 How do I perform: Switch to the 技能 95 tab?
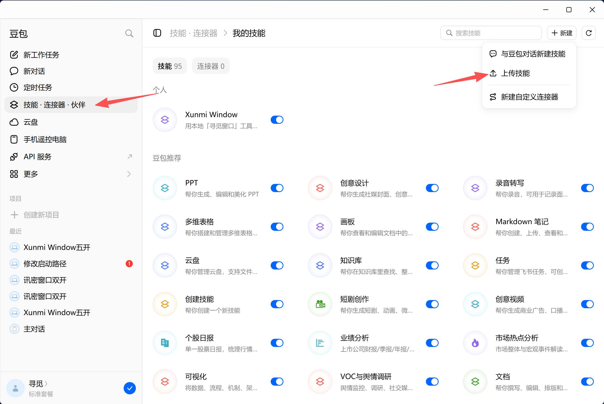(170, 66)
